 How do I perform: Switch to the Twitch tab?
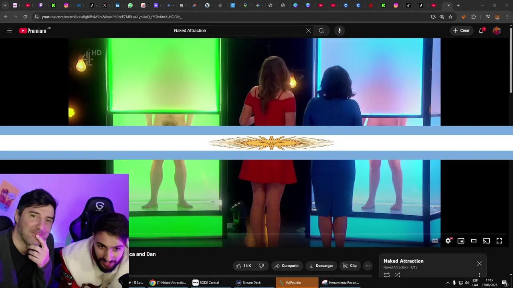pos(40,5)
